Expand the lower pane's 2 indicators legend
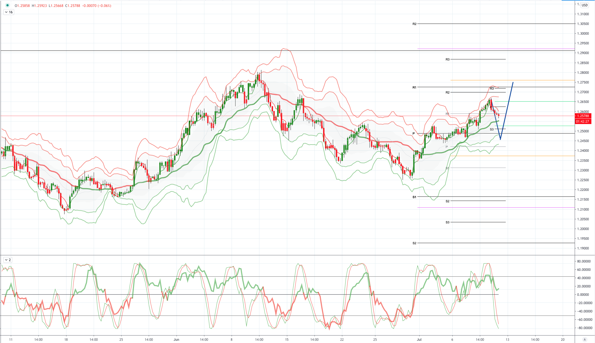This screenshot has height=343, width=595. coord(8,260)
